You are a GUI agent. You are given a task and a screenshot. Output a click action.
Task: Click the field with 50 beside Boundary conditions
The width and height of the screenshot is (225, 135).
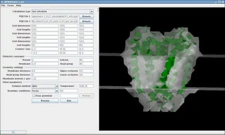click(69, 91)
